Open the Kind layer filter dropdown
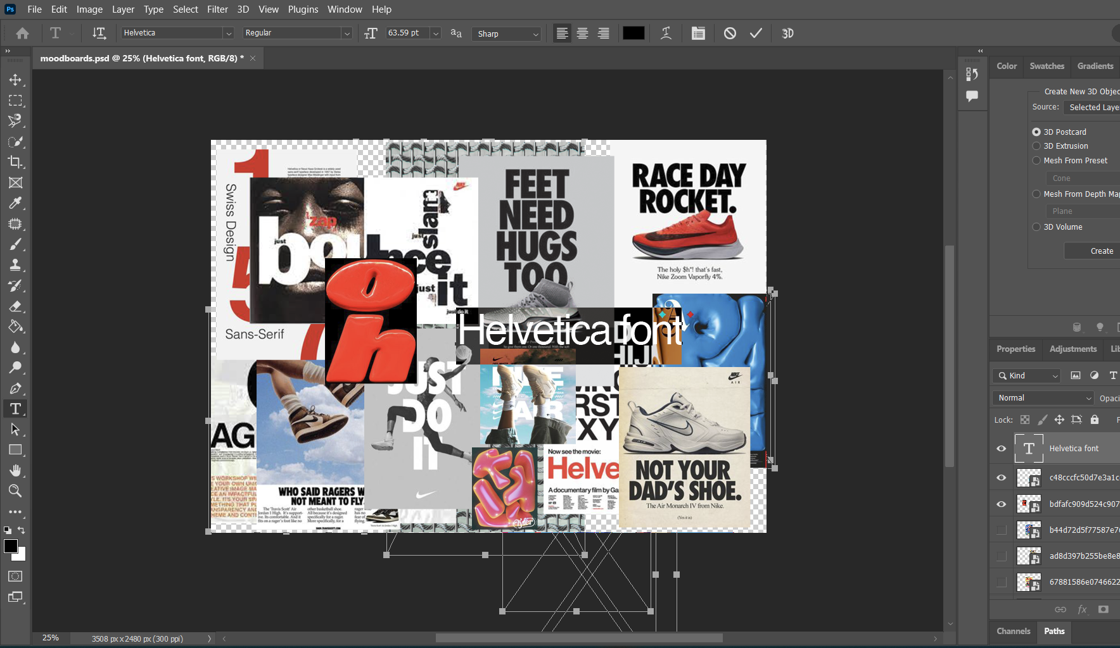Image resolution: width=1120 pixels, height=648 pixels. click(x=1026, y=376)
